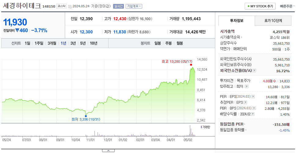
Task: Select the 5년 line chart period
Action: pyautogui.click(x=83, y=43)
